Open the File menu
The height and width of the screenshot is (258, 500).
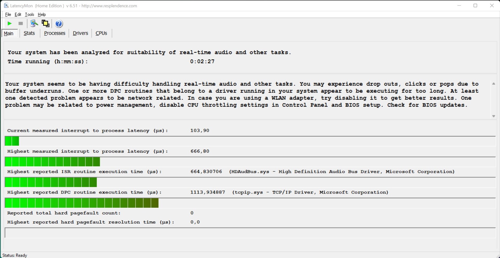(8, 15)
